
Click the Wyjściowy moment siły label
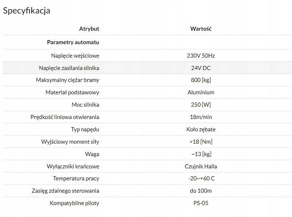pyautogui.click(x=70, y=142)
